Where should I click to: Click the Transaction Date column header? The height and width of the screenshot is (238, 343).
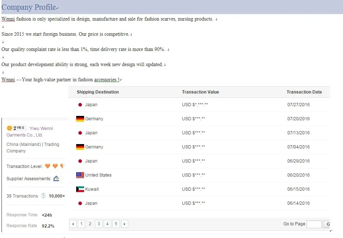[x=304, y=92]
